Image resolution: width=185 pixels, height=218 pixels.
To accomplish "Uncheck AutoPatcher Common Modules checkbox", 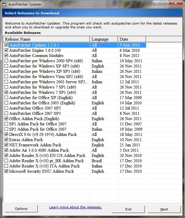I will coord(6,56).
